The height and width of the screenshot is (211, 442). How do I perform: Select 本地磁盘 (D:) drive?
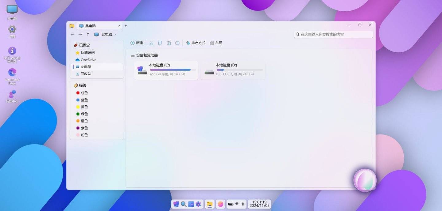[233, 70]
